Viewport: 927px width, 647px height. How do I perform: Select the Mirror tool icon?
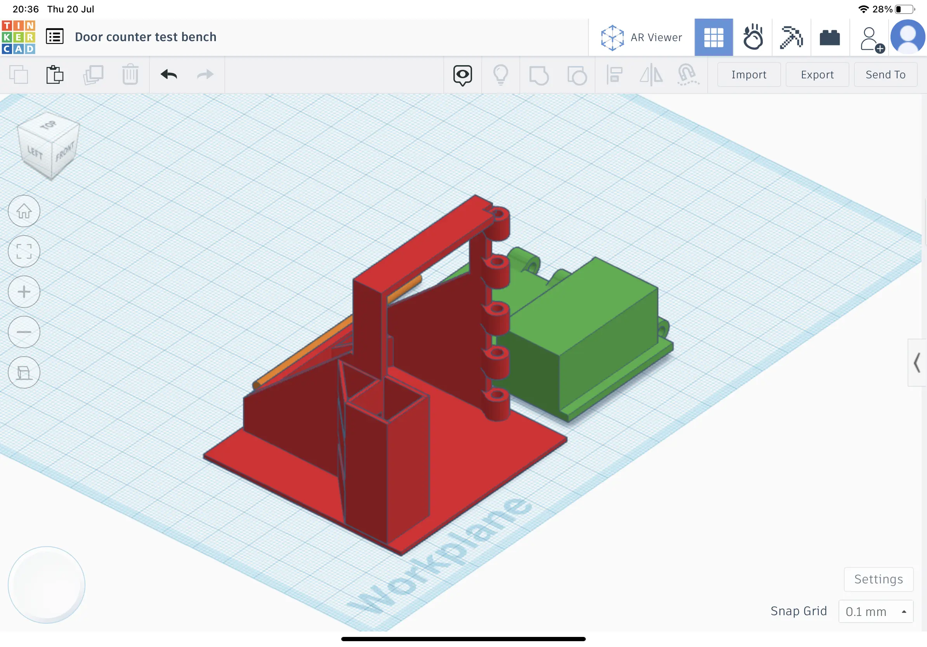tap(651, 74)
